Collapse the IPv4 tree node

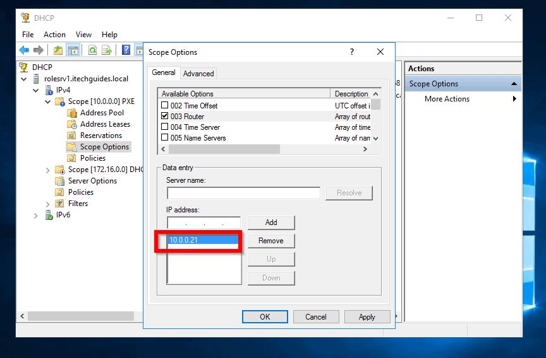(x=36, y=91)
